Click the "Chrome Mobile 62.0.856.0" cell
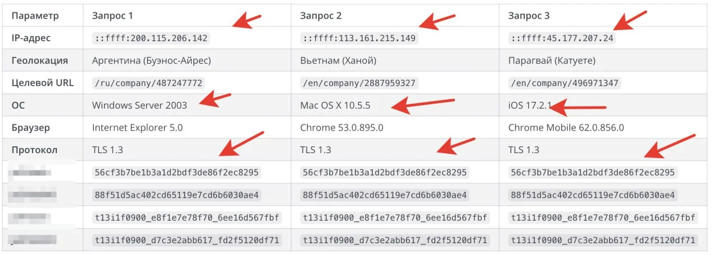720x255 pixels. point(566,128)
